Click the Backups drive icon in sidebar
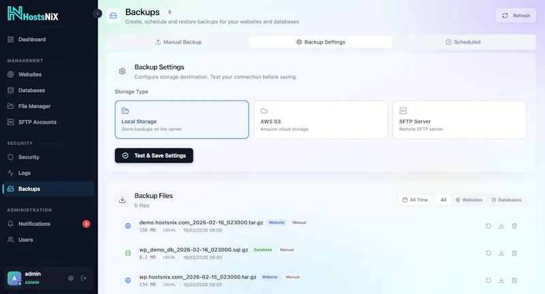The width and height of the screenshot is (545, 294). pos(11,189)
